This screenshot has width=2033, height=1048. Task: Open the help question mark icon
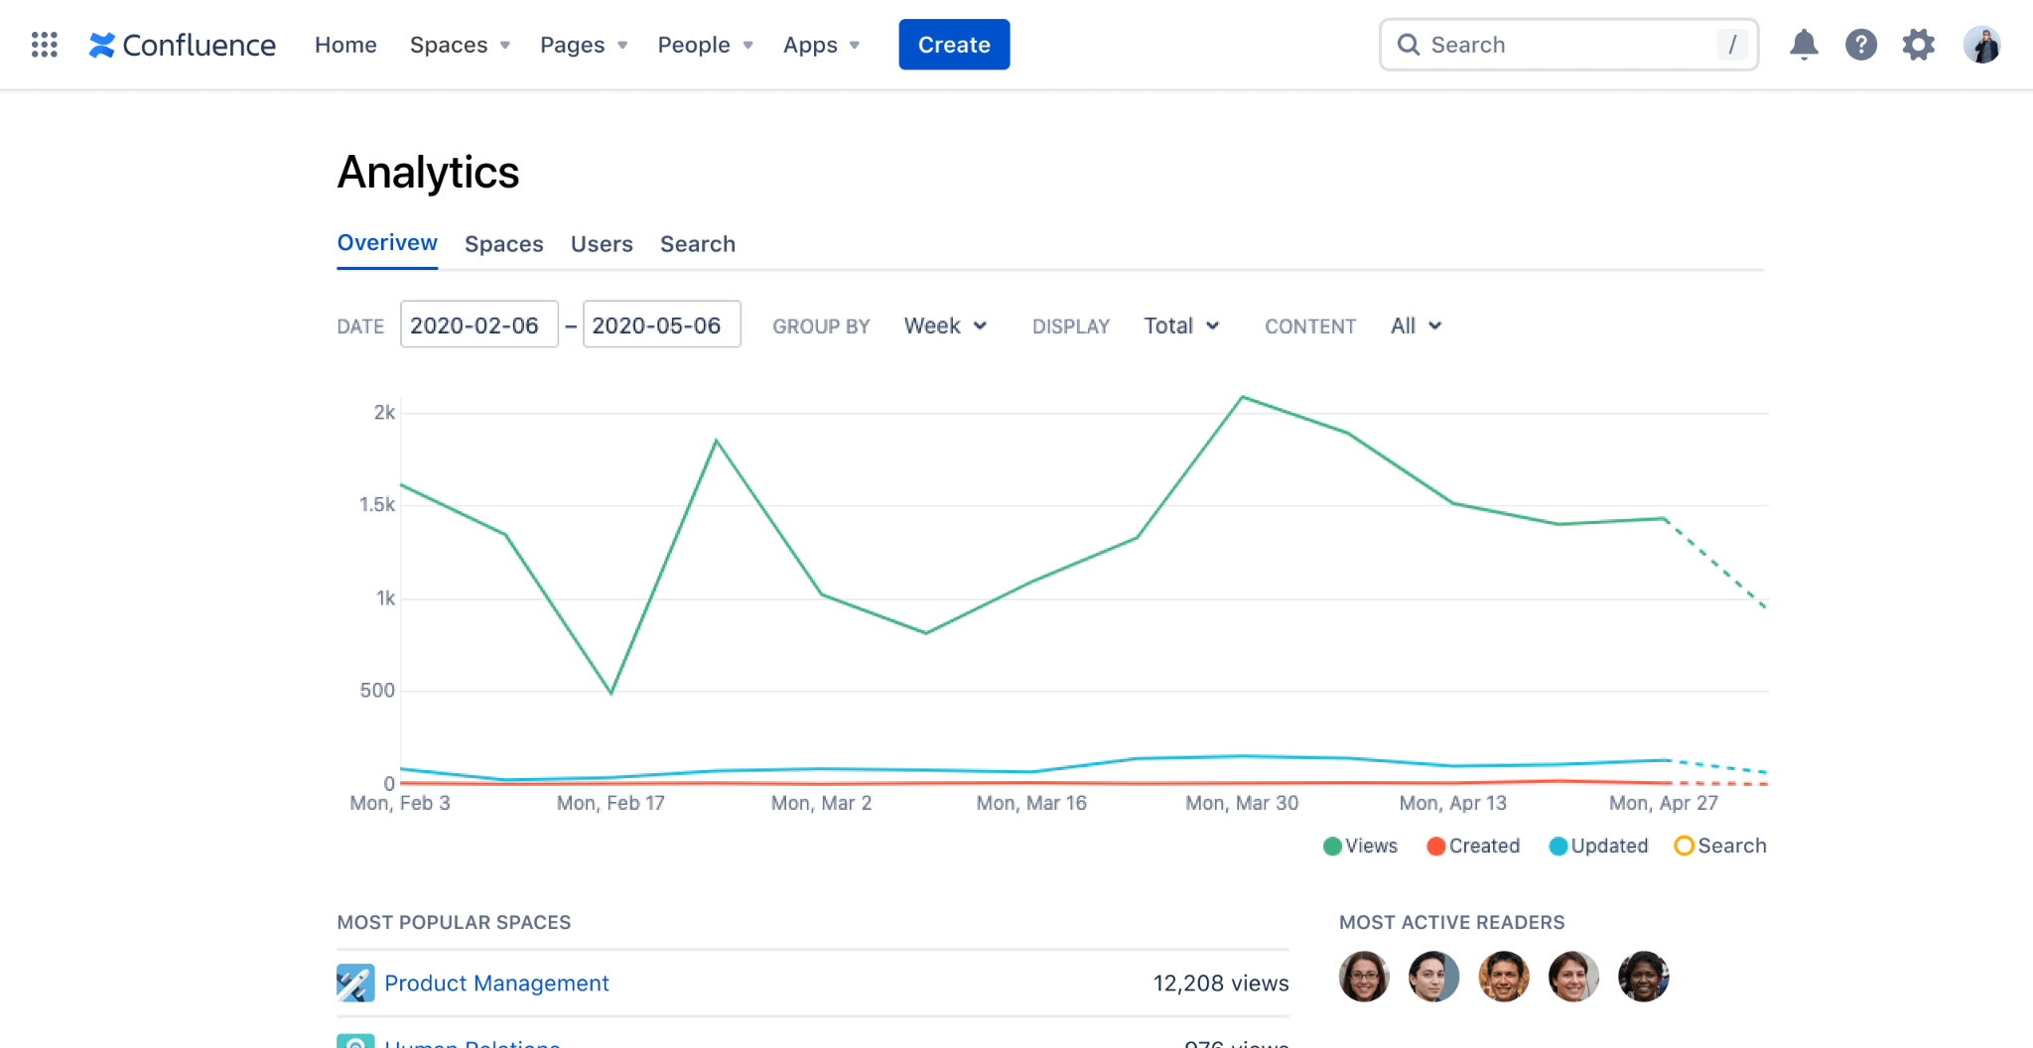click(x=1861, y=45)
